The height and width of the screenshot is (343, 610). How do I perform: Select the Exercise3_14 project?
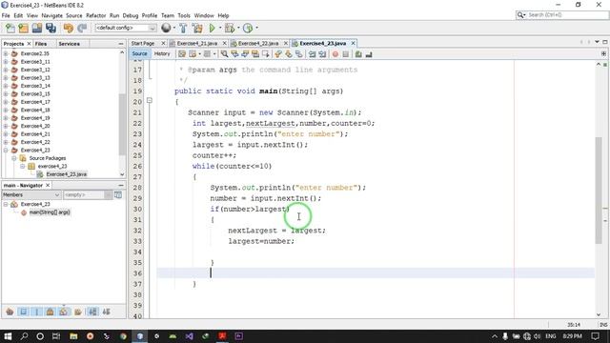click(x=35, y=86)
